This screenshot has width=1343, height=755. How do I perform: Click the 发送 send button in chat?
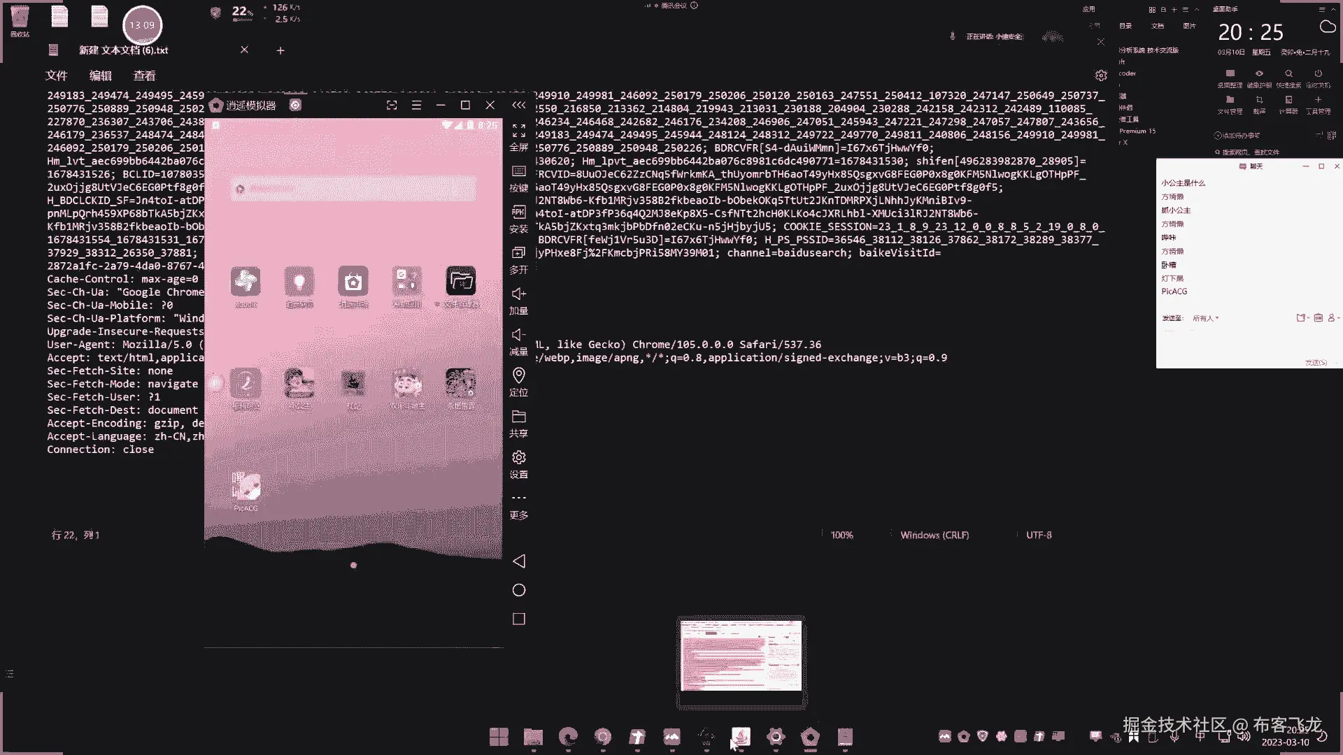(x=1315, y=362)
